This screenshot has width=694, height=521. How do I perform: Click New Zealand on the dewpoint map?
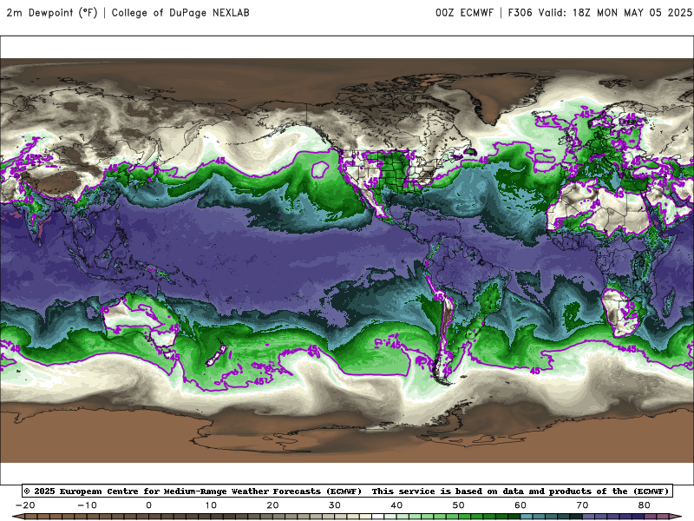coord(217,356)
